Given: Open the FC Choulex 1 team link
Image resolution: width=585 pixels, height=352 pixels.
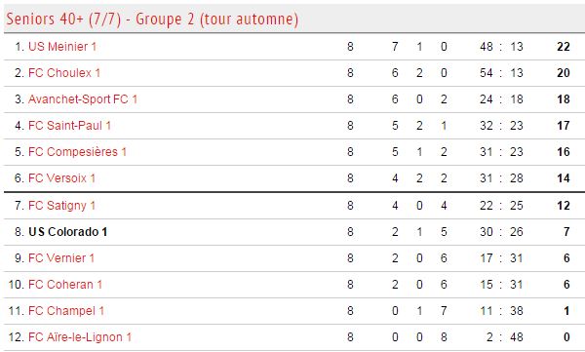Looking at the screenshot, I should [64, 73].
